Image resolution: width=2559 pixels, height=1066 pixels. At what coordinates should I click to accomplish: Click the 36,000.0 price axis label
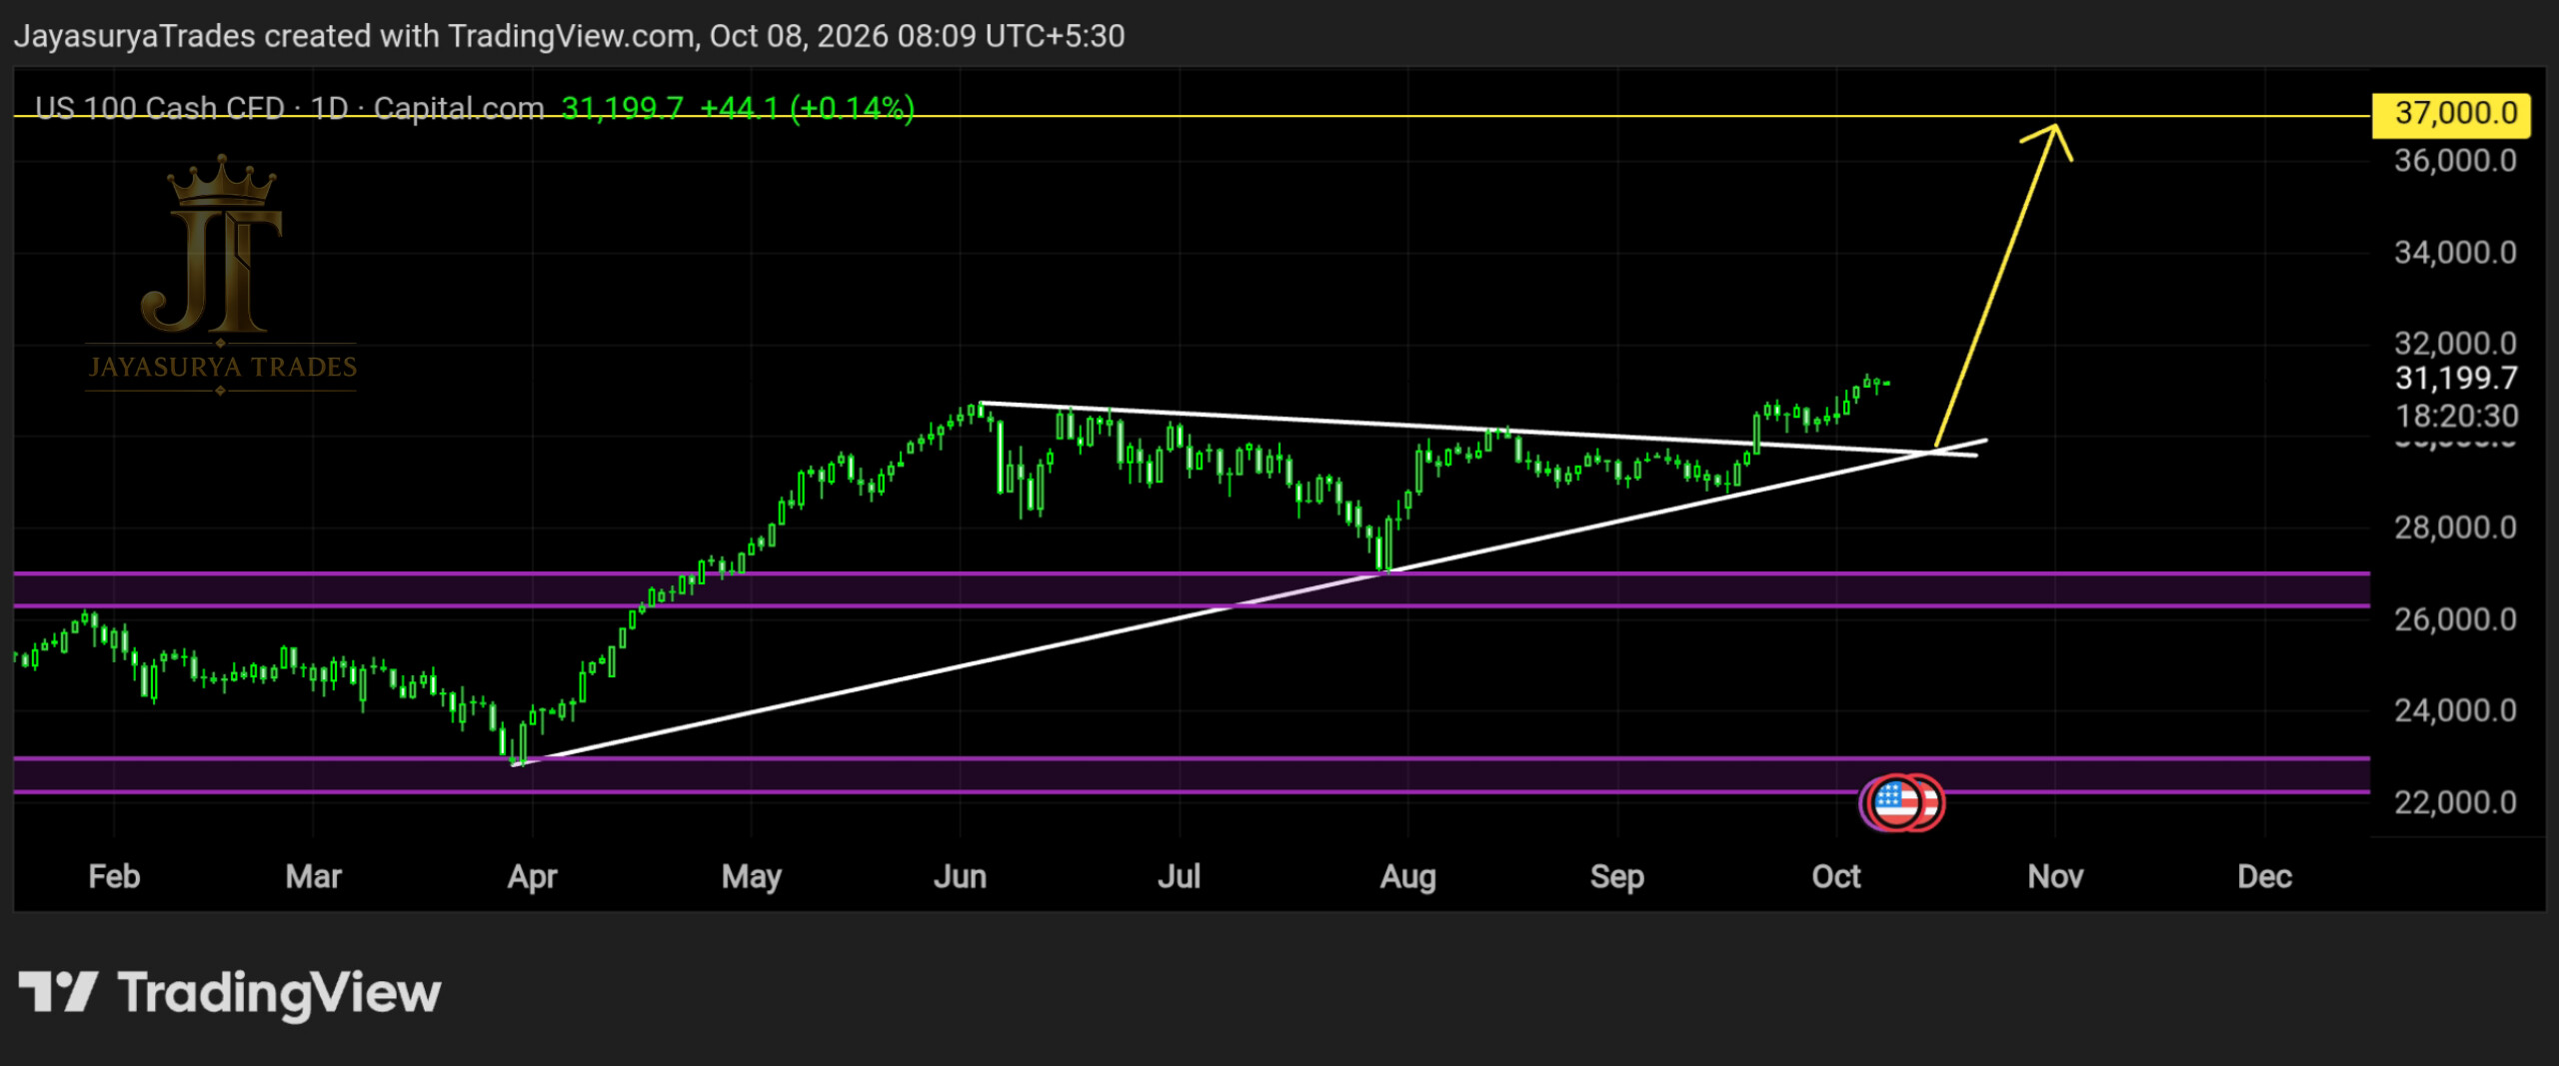coord(2455,160)
